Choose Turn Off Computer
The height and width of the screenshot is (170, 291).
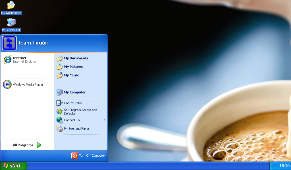pyautogui.click(x=92, y=156)
